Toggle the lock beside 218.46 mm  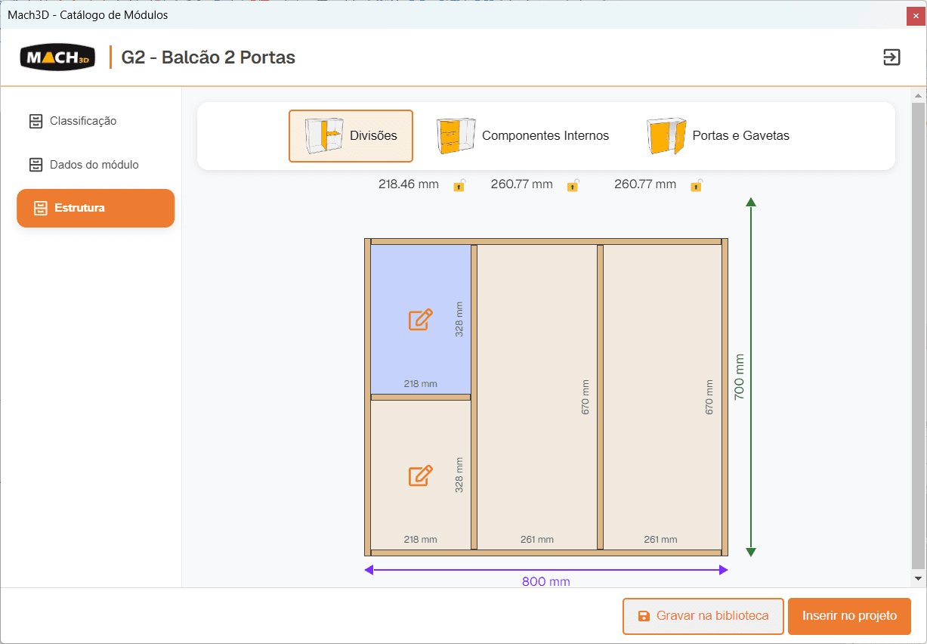pyautogui.click(x=459, y=184)
